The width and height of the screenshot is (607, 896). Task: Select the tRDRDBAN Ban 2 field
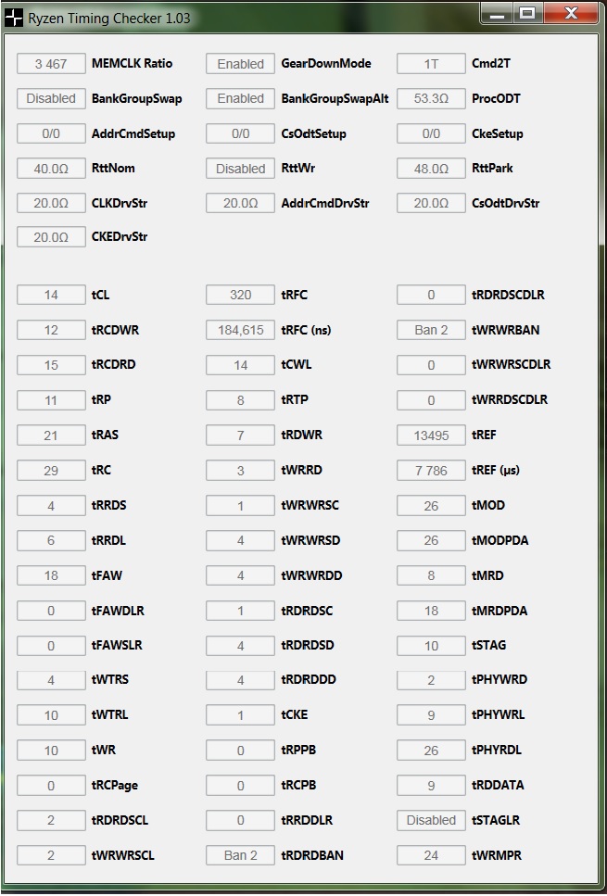tap(241, 855)
